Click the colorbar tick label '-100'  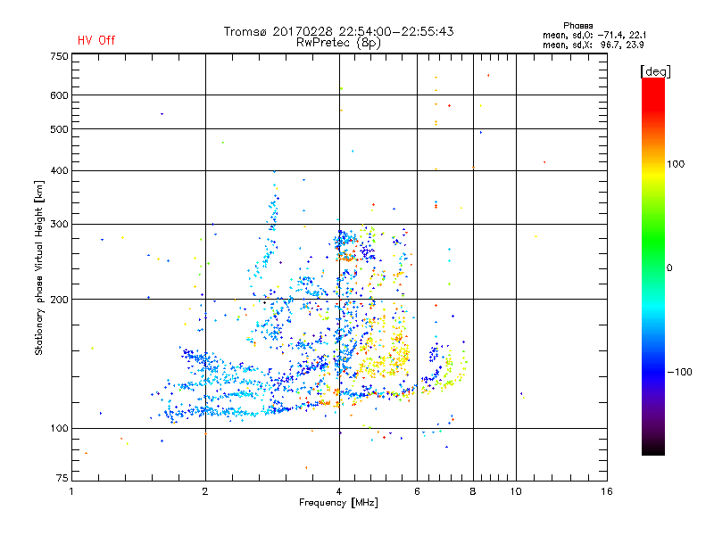pos(680,372)
